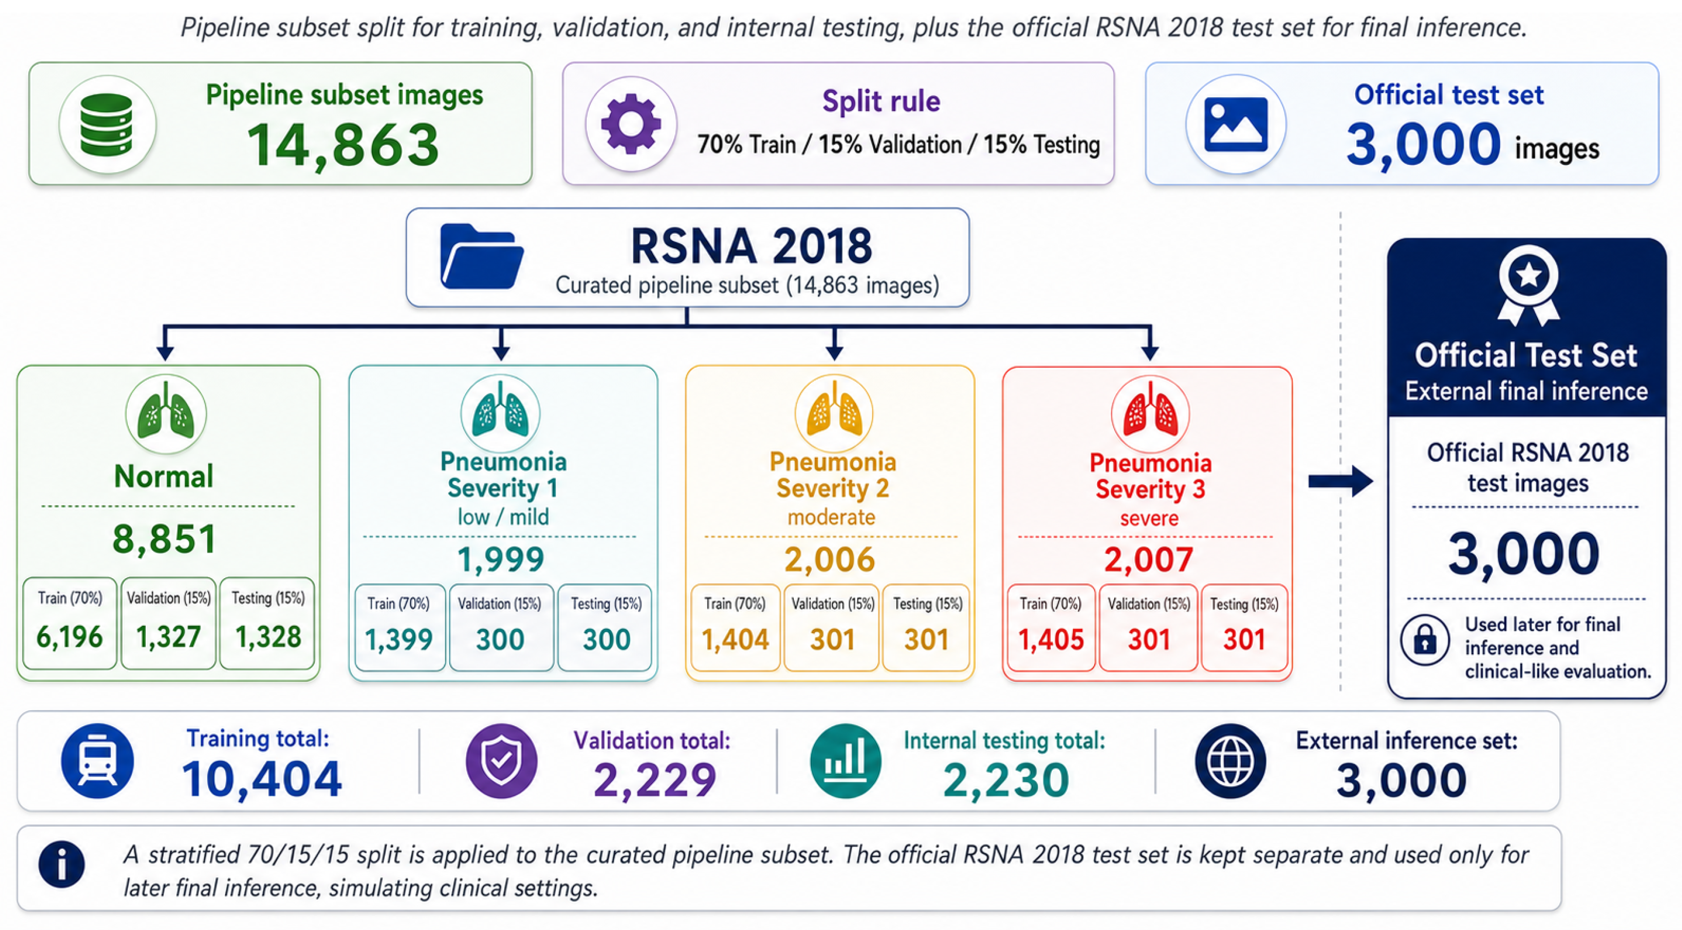This screenshot has width=1682, height=930.
Task: Click the globe icon for External inference set
Action: point(1230,760)
